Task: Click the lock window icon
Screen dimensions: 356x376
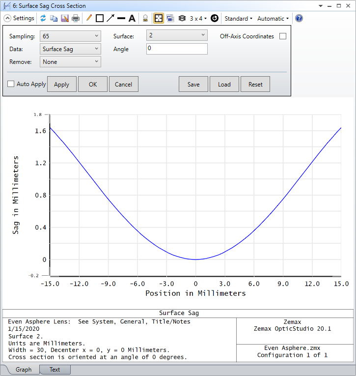Action: click(x=145, y=18)
